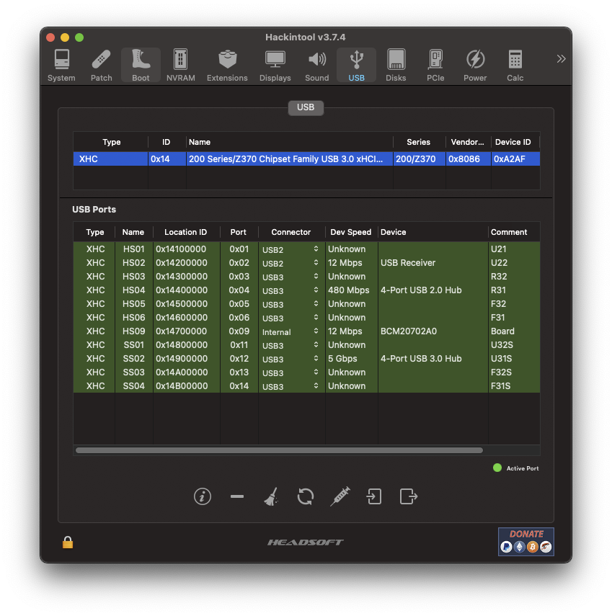
Task: Open the Sound toolbar tab
Action: [x=316, y=66]
